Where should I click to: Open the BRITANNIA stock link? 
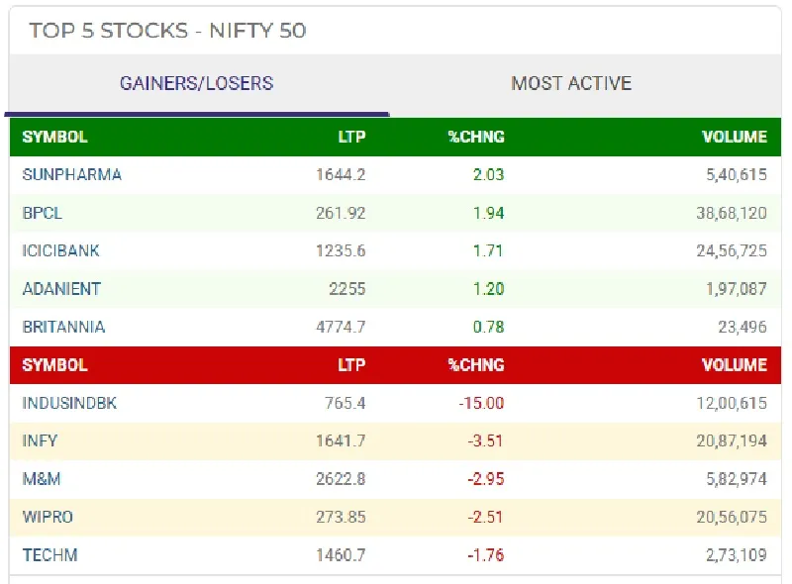pyautogui.click(x=63, y=327)
